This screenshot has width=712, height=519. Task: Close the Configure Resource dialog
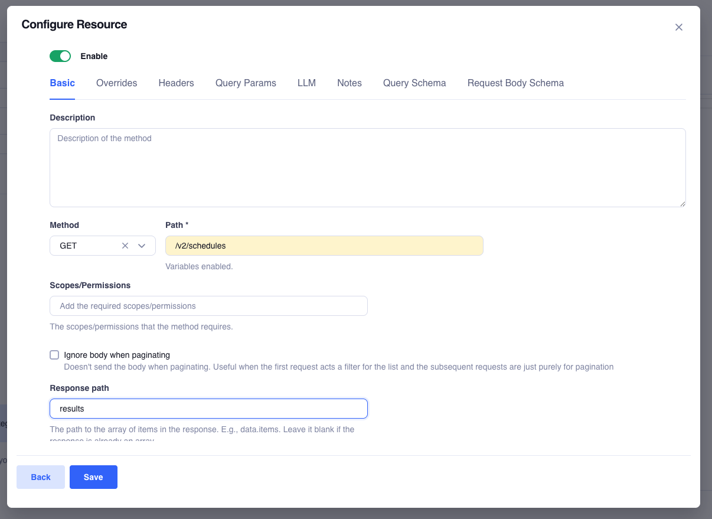pos(678,27)
